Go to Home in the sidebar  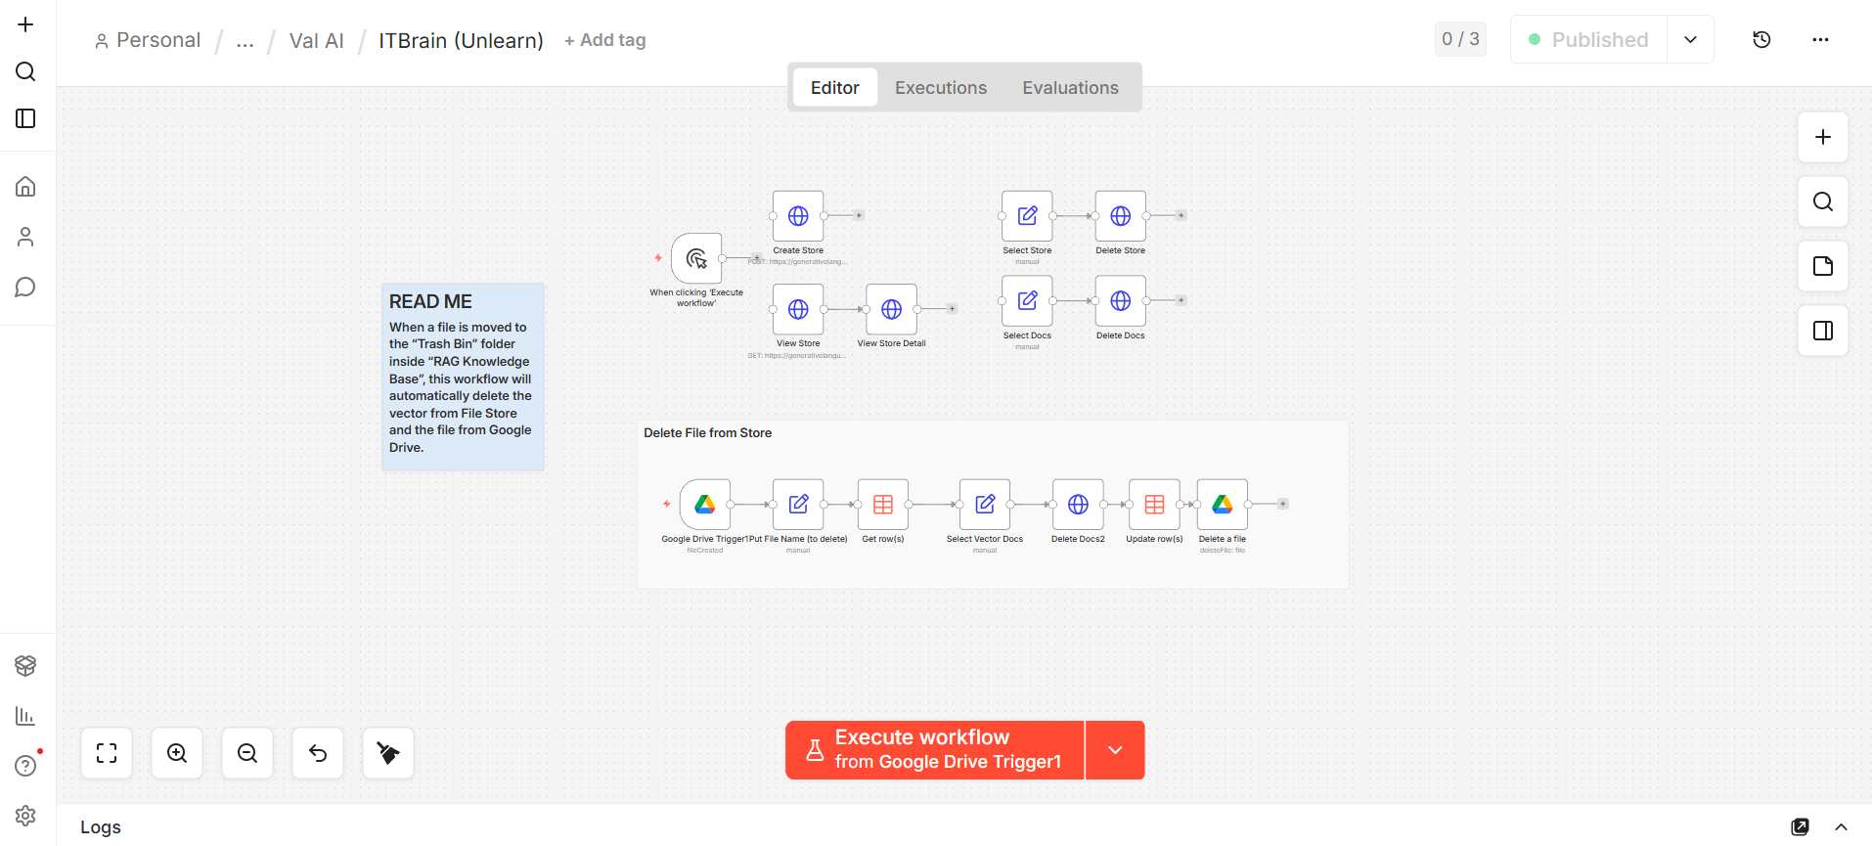[26, 186]
